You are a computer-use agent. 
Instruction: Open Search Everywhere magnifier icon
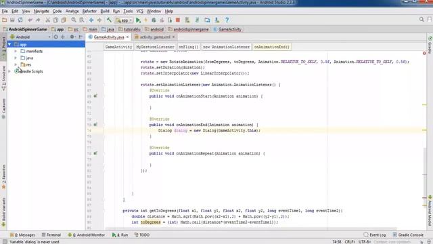click(x=421, y=20)
